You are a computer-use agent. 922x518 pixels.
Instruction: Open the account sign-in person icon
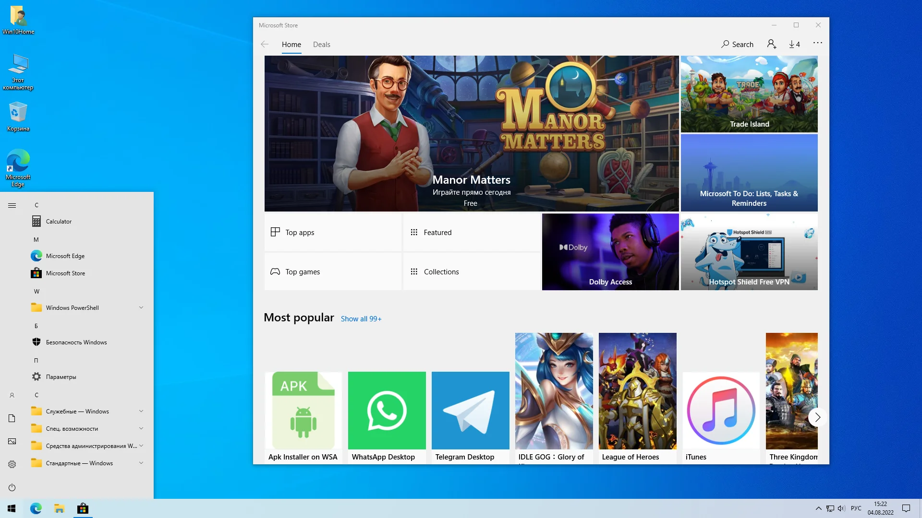coord(771,44)
